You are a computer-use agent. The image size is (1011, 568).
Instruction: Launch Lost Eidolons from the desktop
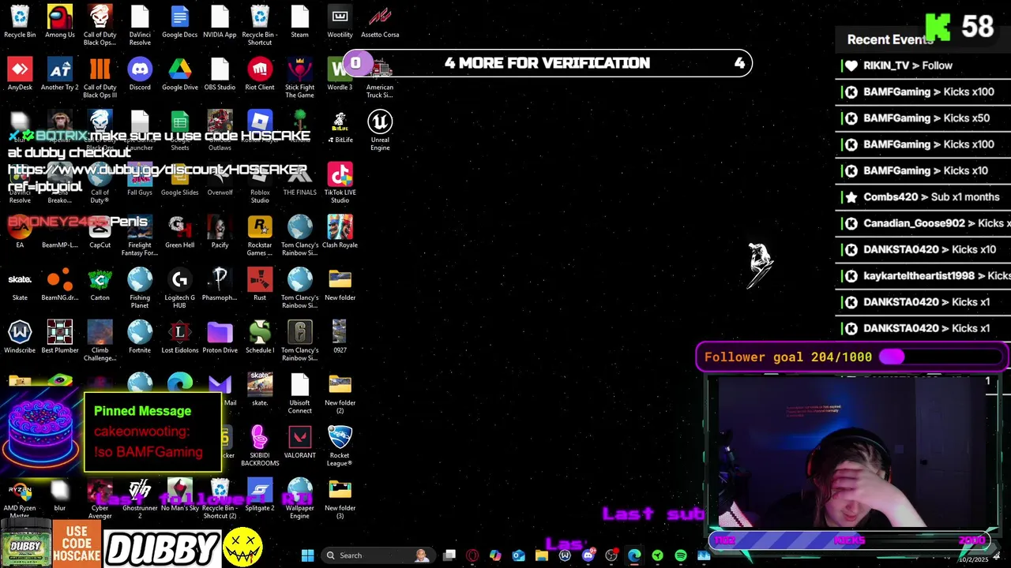[x=179, y=337]
